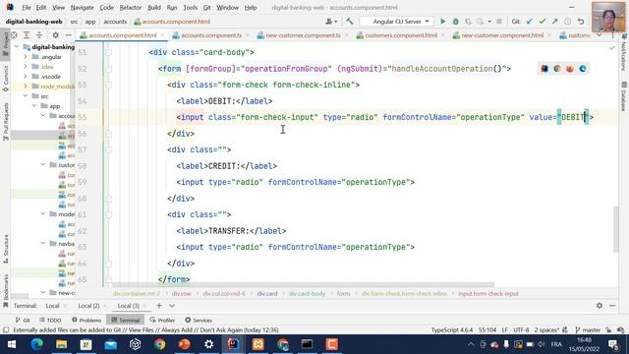
Task: Open the Angular CLI Server run configuration dropdown
Action: 396,22
